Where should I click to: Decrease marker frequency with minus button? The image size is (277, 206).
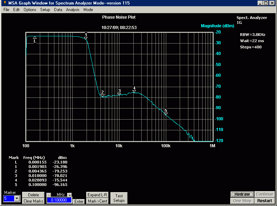(x=49, y=195)
